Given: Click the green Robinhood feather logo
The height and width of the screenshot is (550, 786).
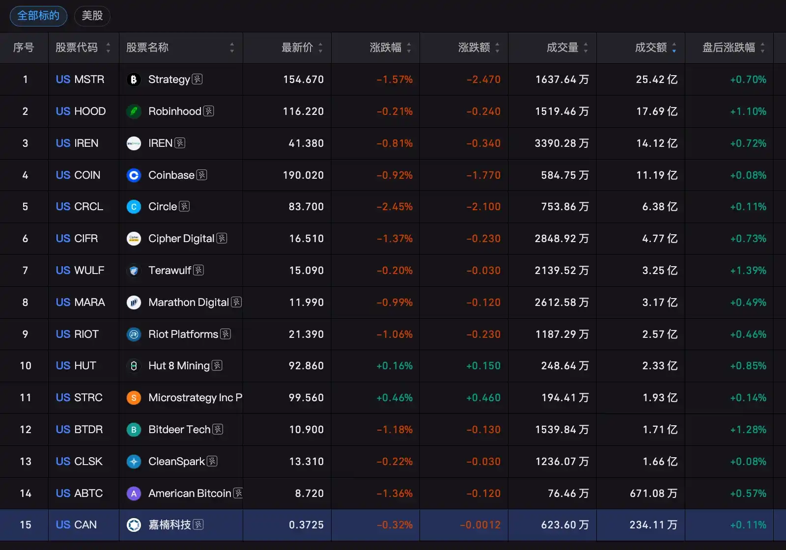Looking at the screenshot, I should [x=134, y=111].
